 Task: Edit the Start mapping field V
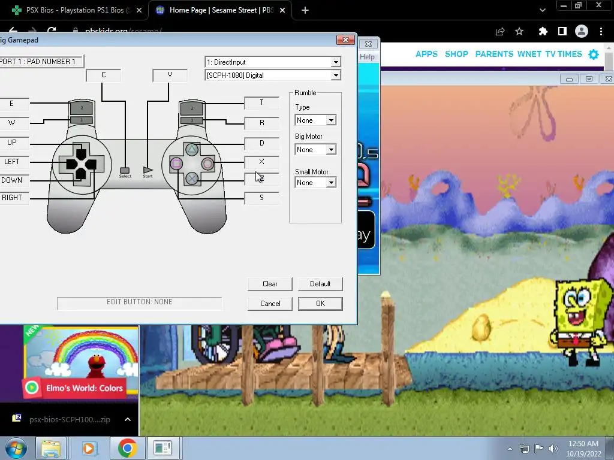(x=170, y=75)
